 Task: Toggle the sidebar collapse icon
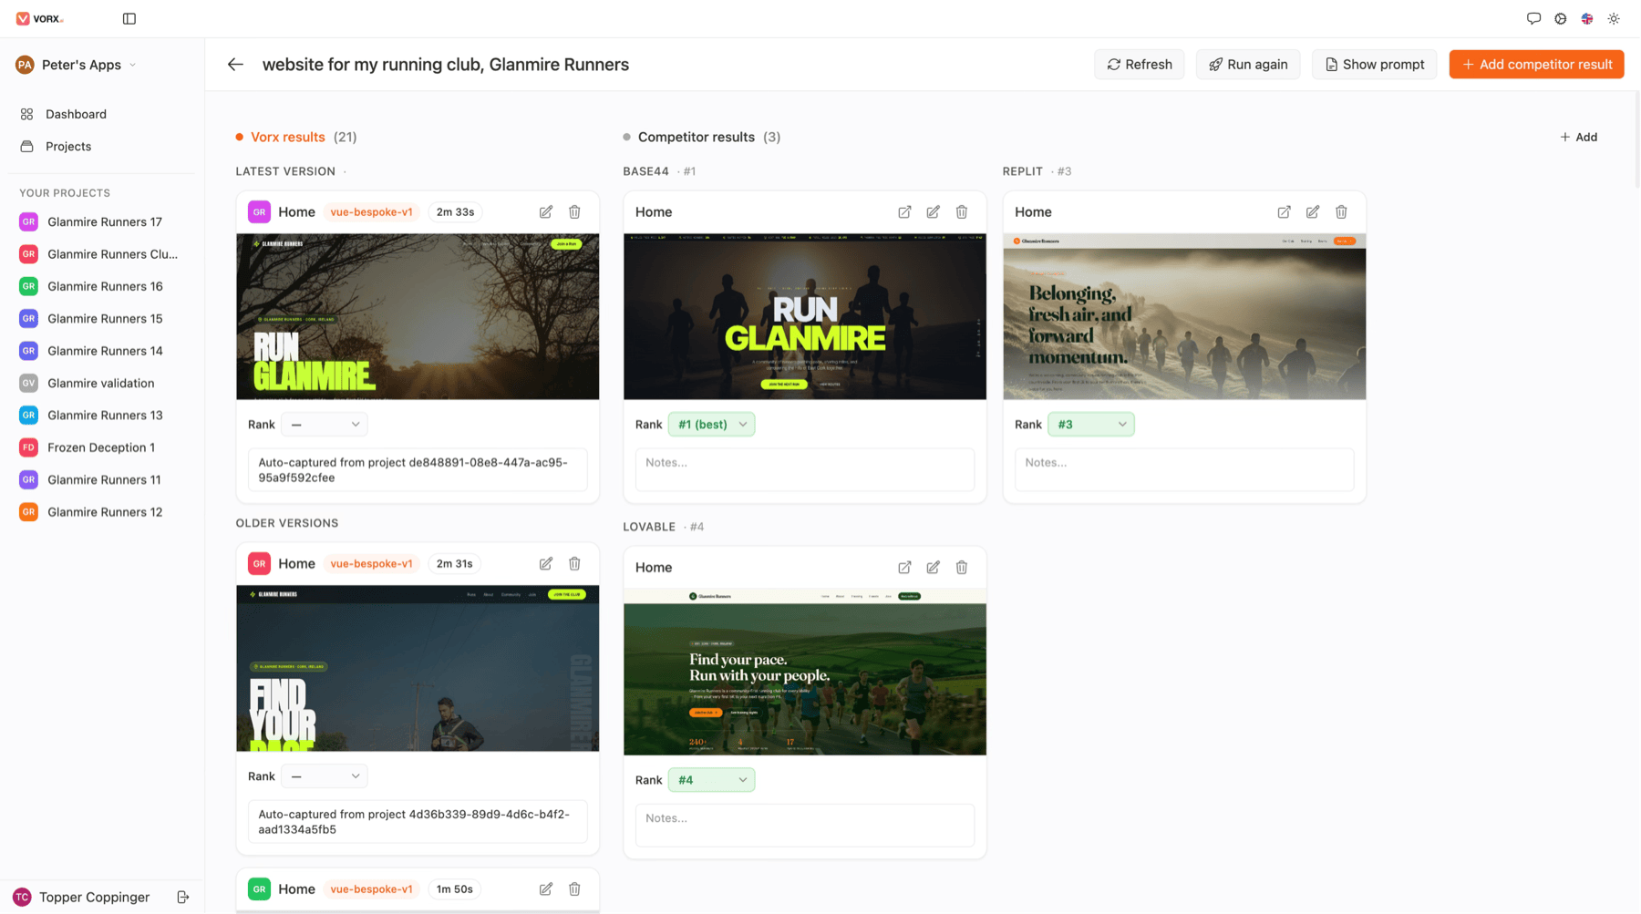(x=129, y=18)
